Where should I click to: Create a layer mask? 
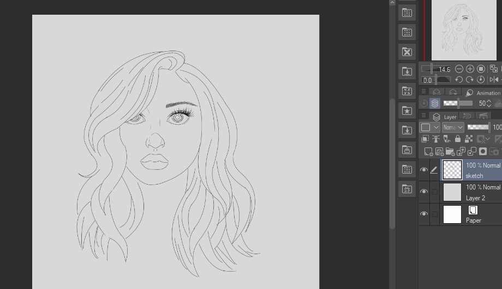pos(483,151)
